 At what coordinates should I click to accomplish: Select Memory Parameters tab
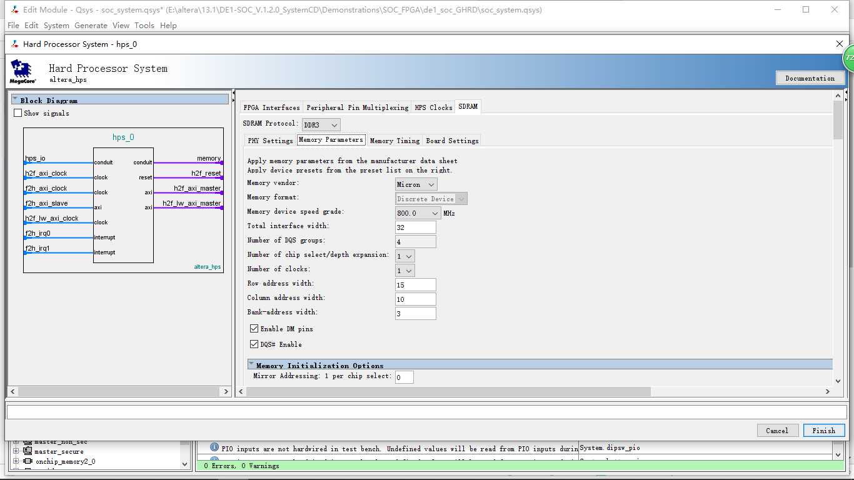(x=331, y=140)
